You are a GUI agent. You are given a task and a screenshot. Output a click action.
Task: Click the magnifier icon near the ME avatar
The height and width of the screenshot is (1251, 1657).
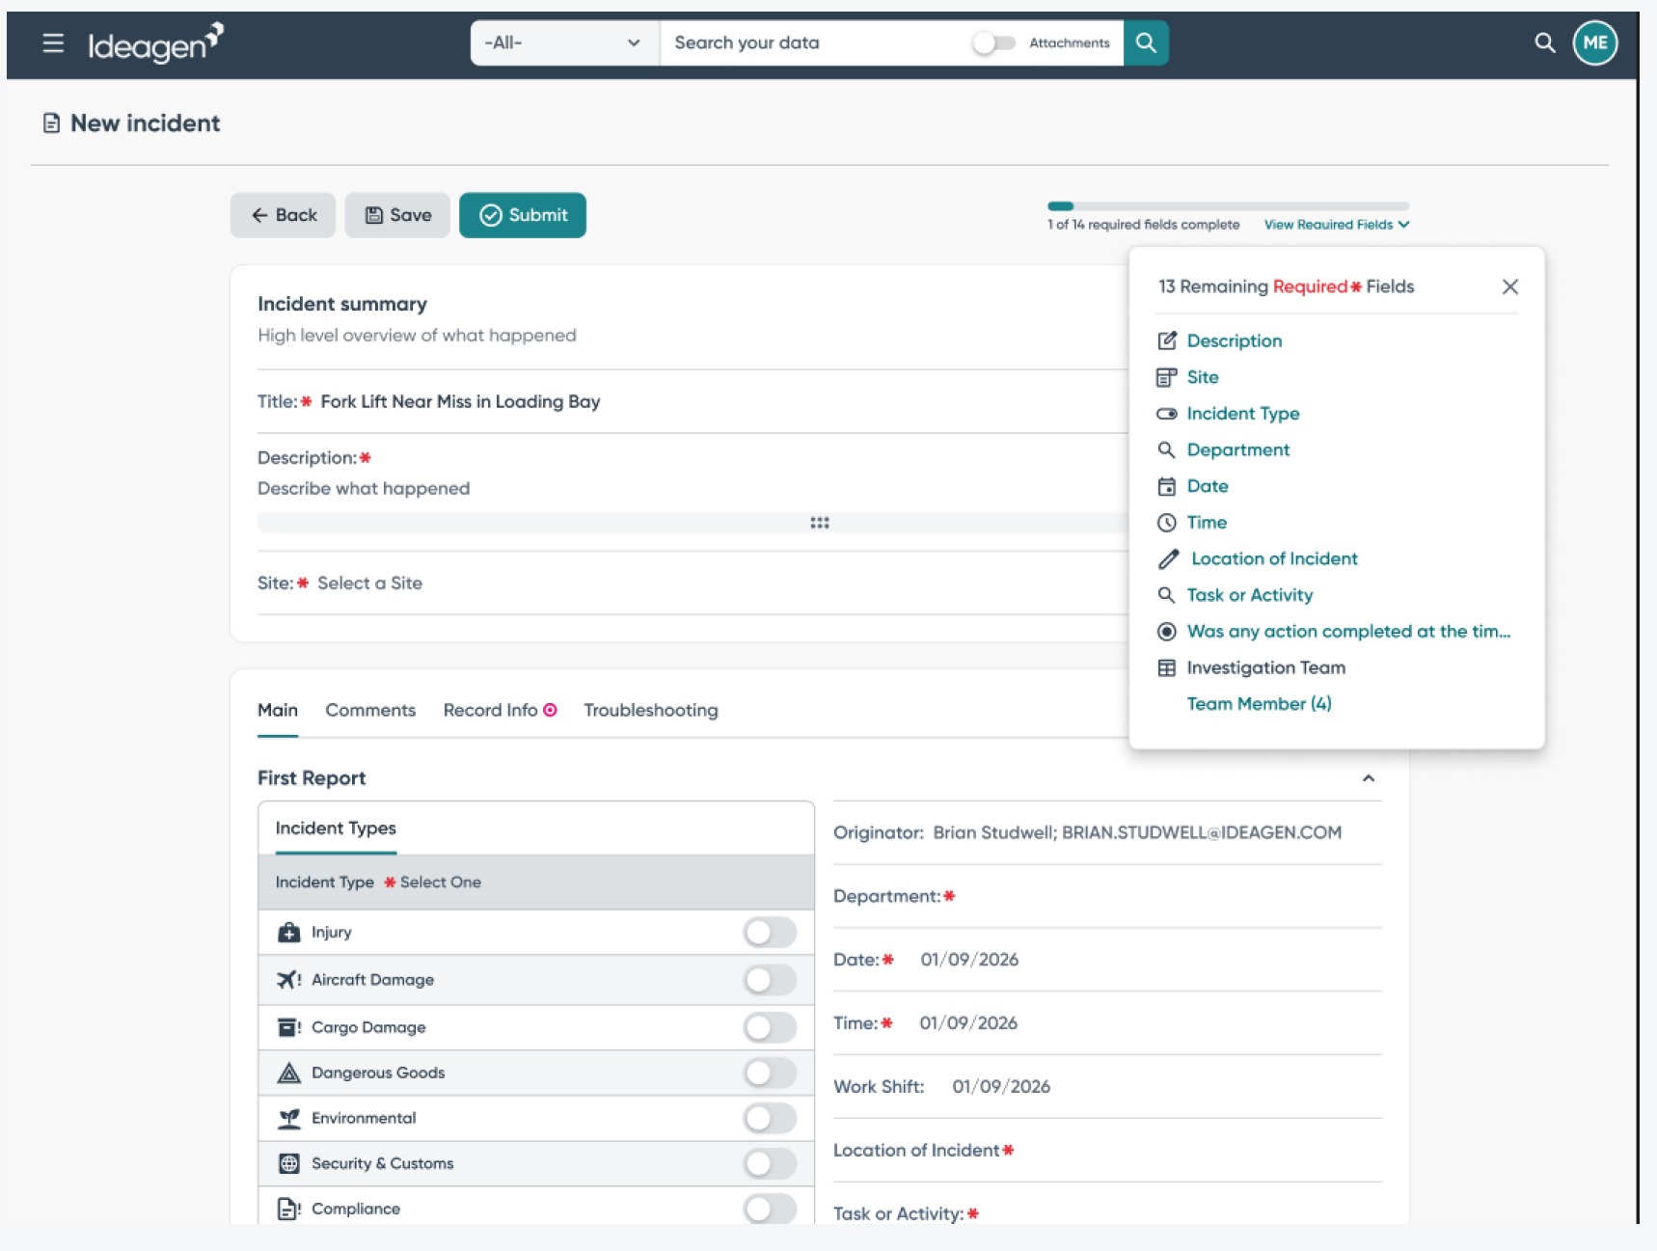(x=1545, y=42)
